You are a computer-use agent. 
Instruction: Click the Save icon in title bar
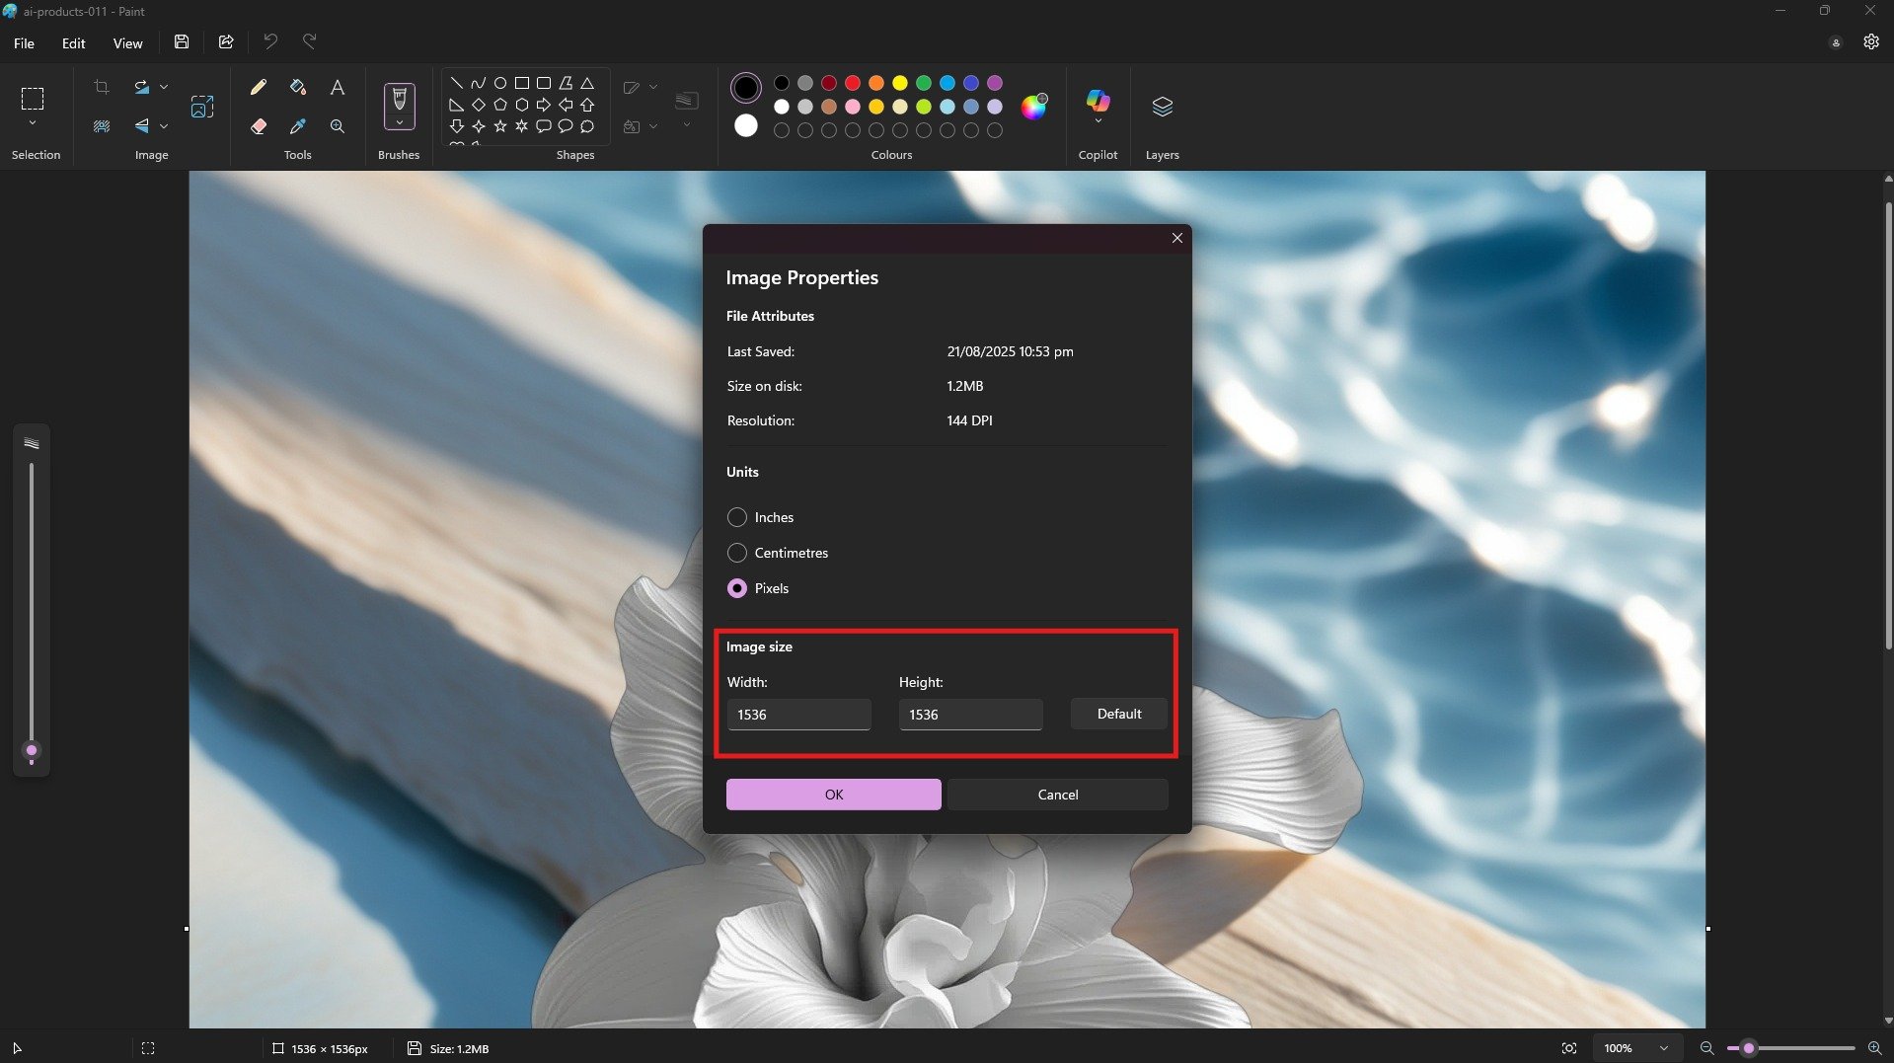pyautogui.click(x=182, y=42)
